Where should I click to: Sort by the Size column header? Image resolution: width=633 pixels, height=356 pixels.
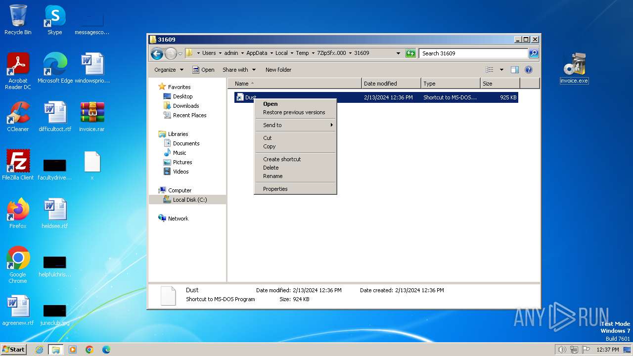500,84
